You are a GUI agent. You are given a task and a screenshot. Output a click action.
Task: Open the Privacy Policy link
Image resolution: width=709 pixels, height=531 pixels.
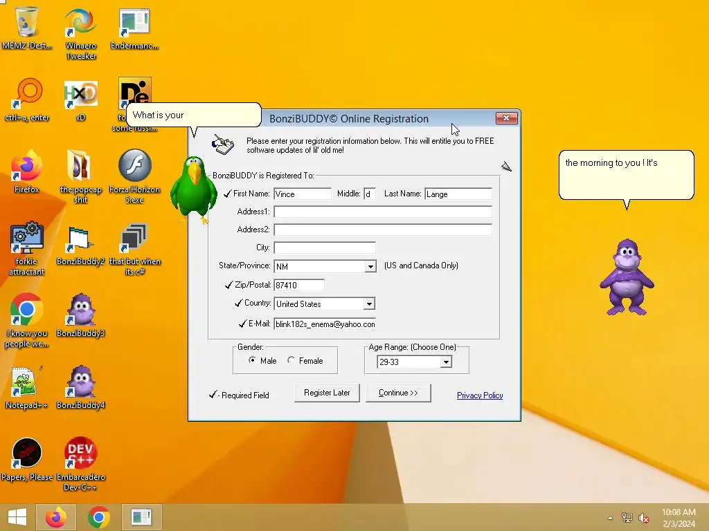(x=480, y=395)
